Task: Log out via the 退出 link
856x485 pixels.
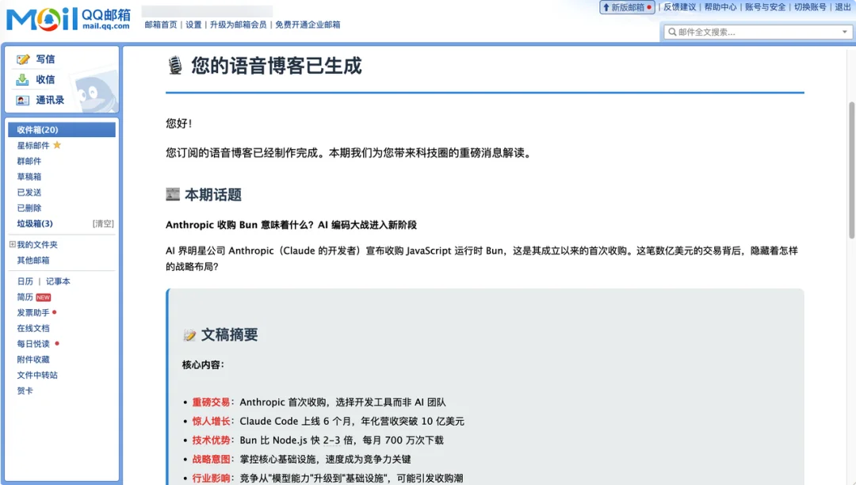Action: pos(843,7)
